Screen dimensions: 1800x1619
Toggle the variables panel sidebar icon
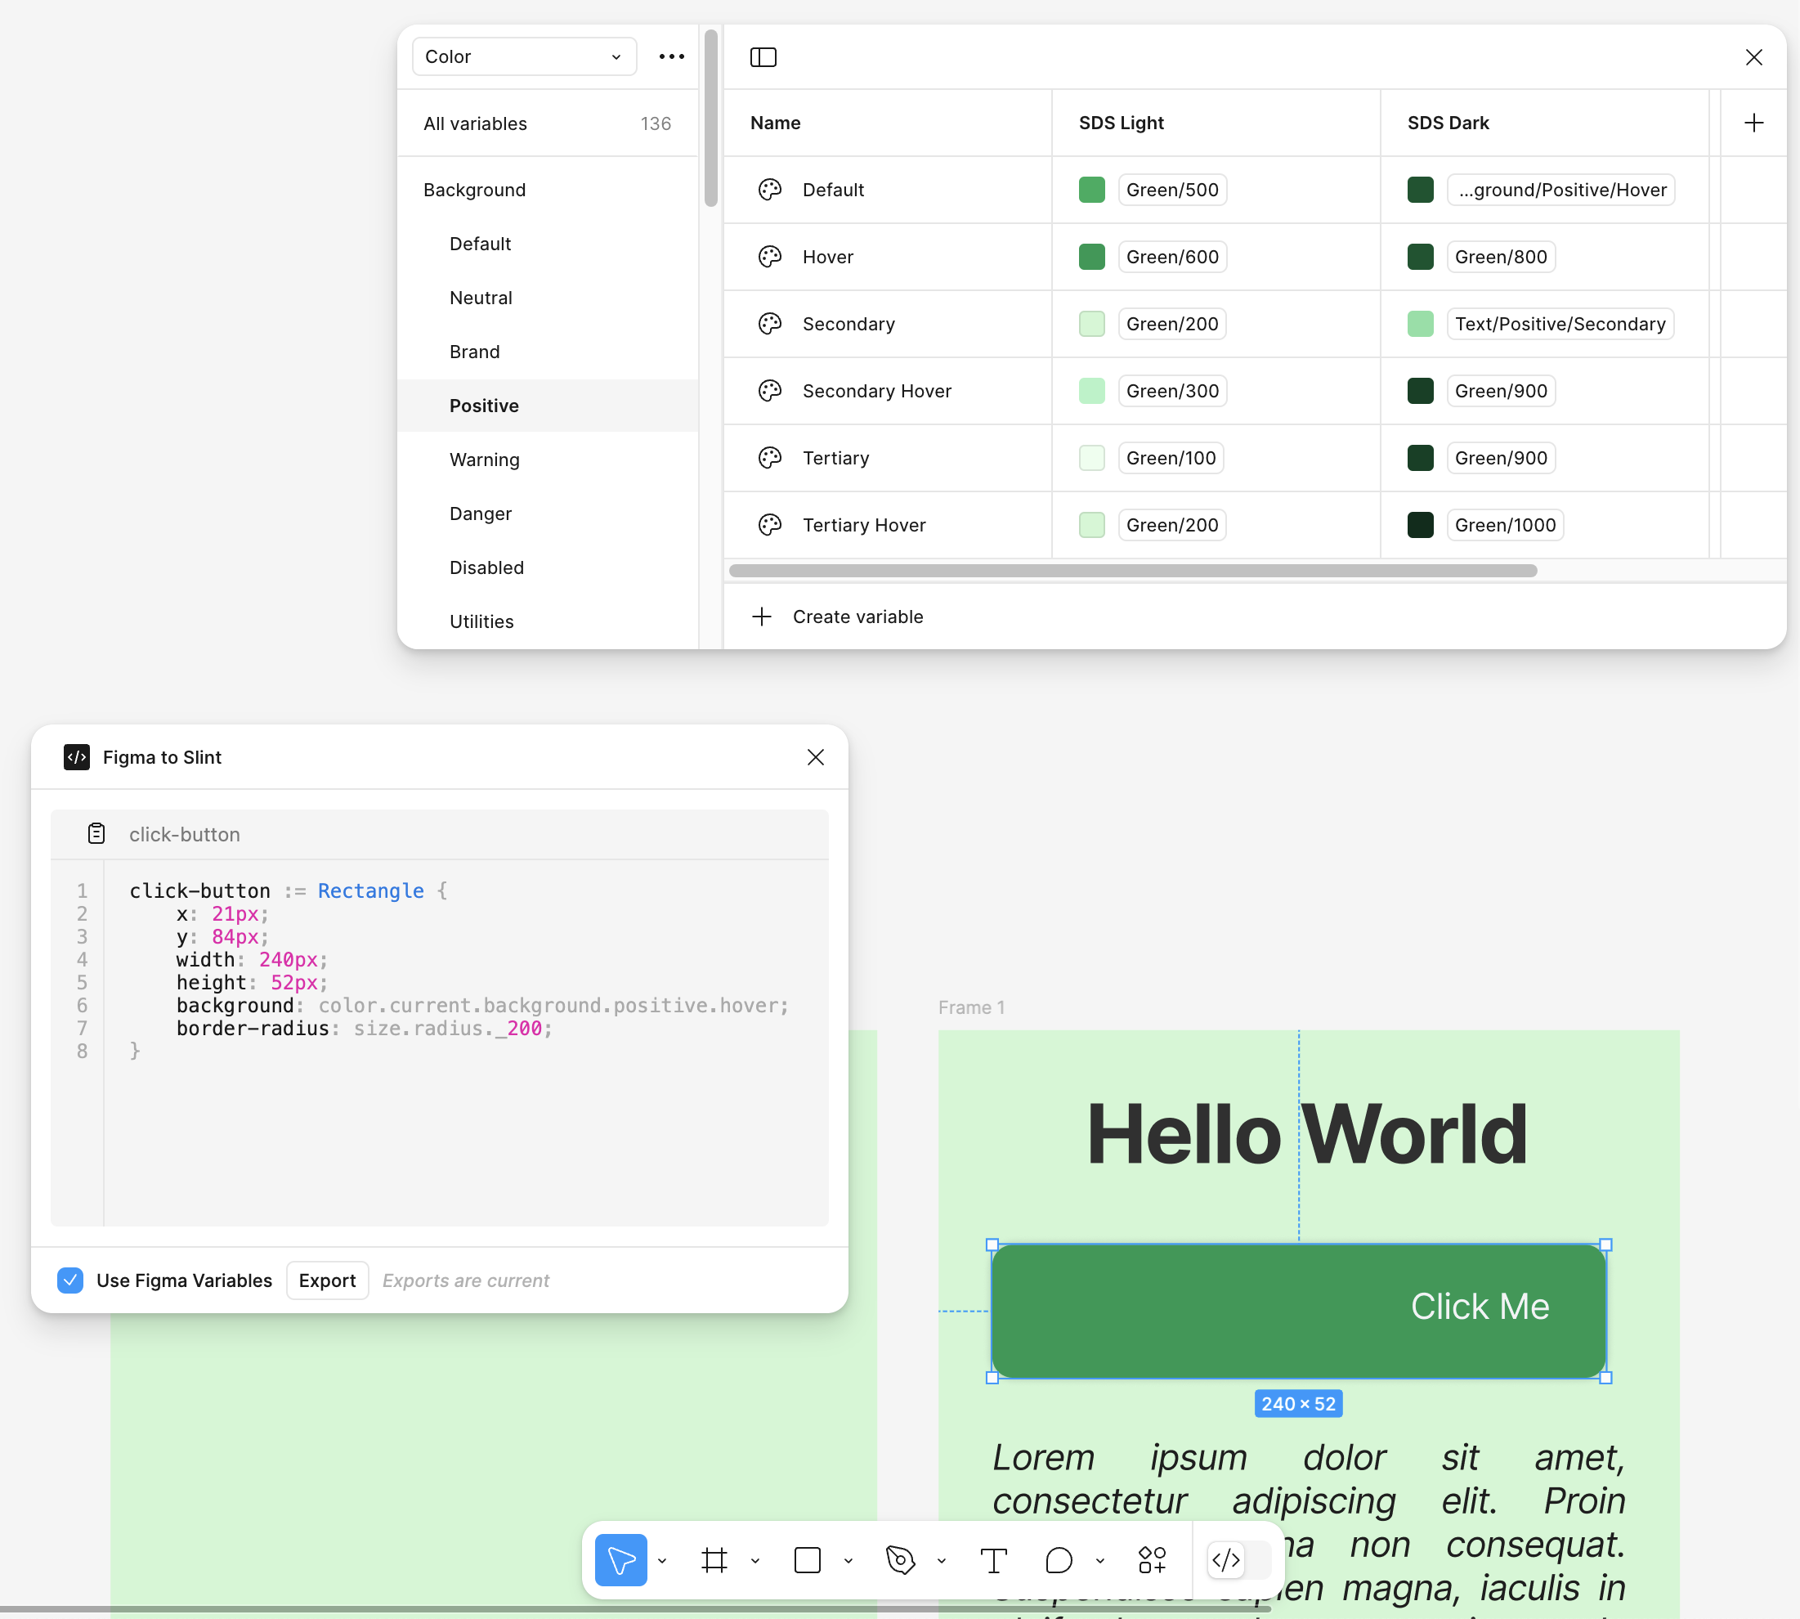coord(764,57)
